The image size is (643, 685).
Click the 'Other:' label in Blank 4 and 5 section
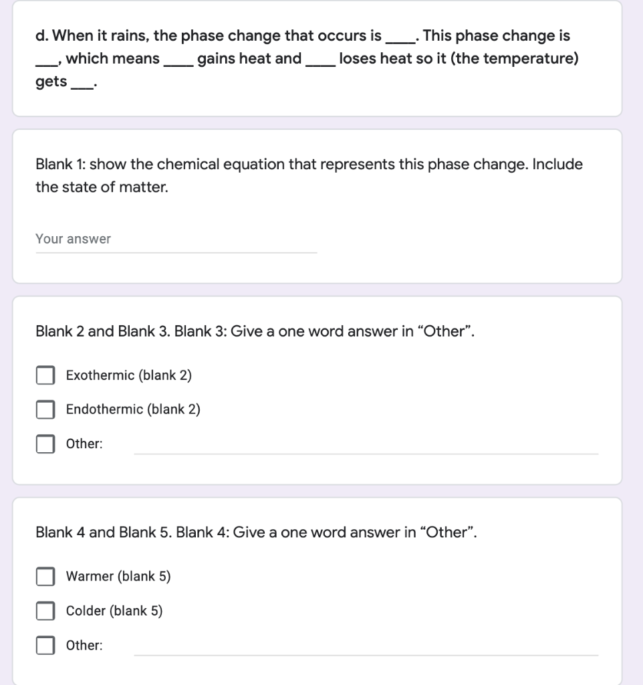pyautogui.click(x=84, y=646)
